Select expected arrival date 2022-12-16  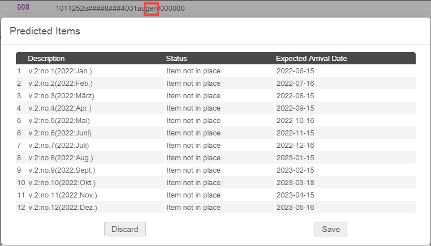pos(295,146)
